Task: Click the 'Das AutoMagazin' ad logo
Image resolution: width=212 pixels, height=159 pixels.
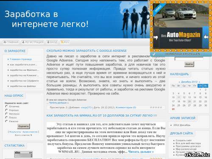Action: pyautogui.click(x=181, y=35)
